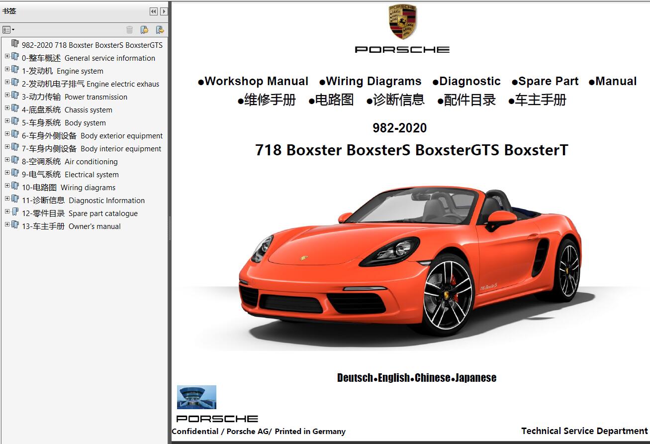Click bookmark icon beside Air conditioning
650x444 pixels.
(x=15, y=160)
